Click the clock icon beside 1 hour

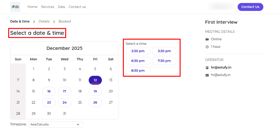pos(207,47)
